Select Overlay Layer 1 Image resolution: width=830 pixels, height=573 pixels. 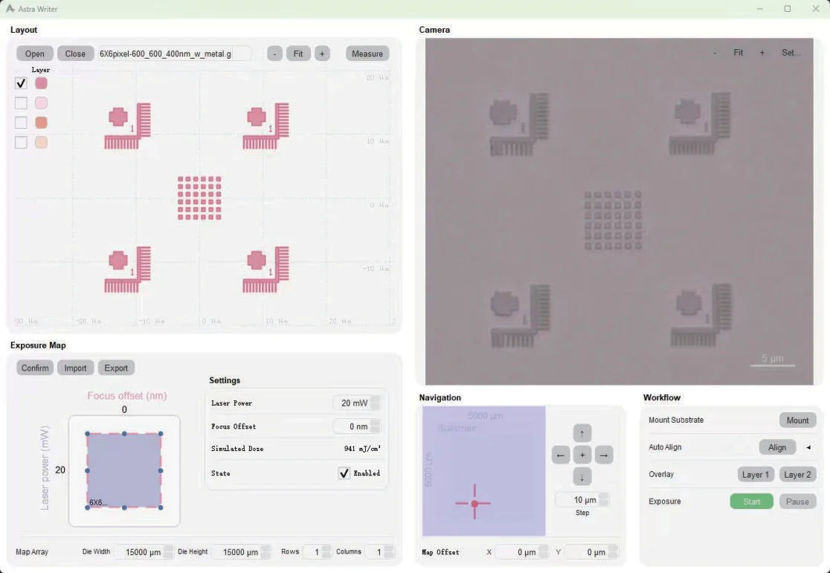(756, 475)
